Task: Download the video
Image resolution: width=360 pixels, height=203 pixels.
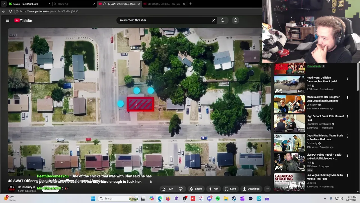Action: click(251, 189)
